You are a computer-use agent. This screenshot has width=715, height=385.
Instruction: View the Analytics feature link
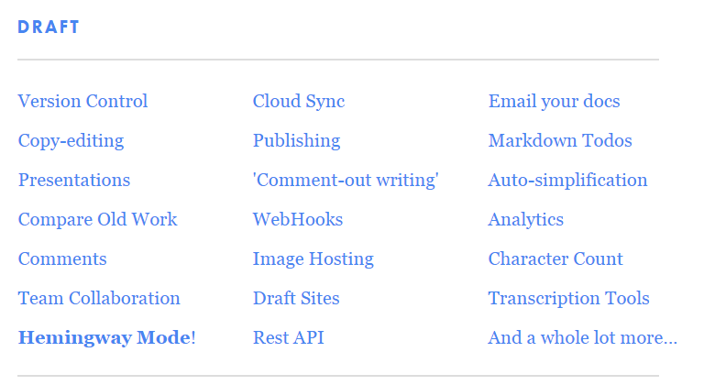point(526,220)
